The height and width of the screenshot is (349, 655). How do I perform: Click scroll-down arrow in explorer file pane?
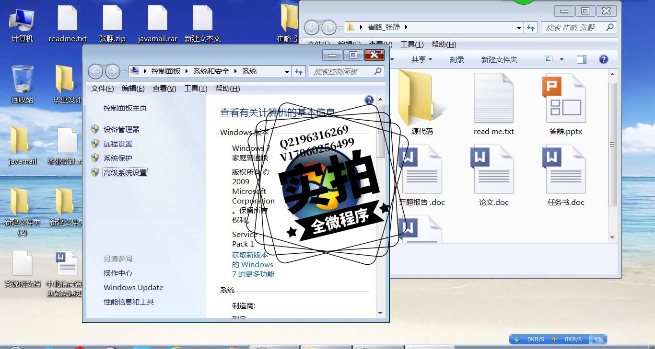click(x=612, y=237)
